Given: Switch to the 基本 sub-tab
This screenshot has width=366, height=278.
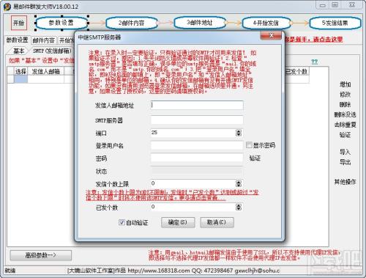Looking at the screenshot, I should point(18,51).
